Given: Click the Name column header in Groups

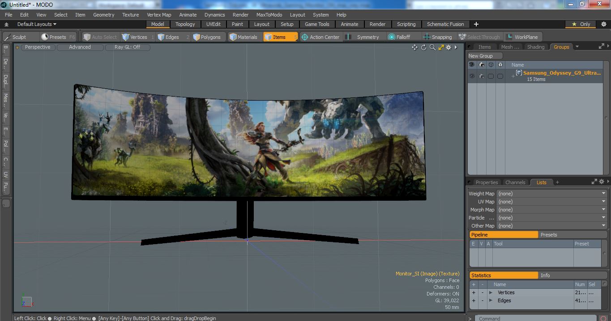Looking at the screenshot, I should pos(554,65).
